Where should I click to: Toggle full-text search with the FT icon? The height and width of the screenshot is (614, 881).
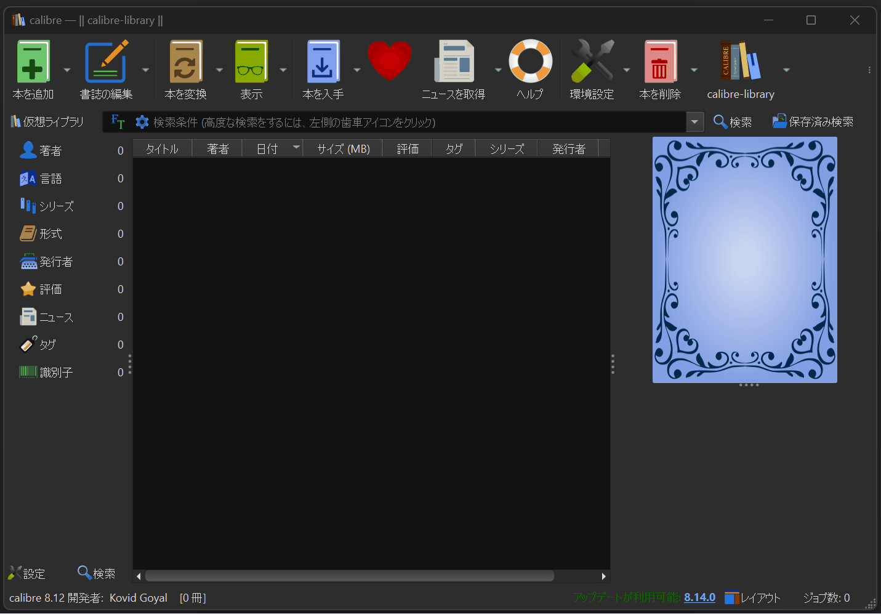pyautogui.click(x=118, y=121)
